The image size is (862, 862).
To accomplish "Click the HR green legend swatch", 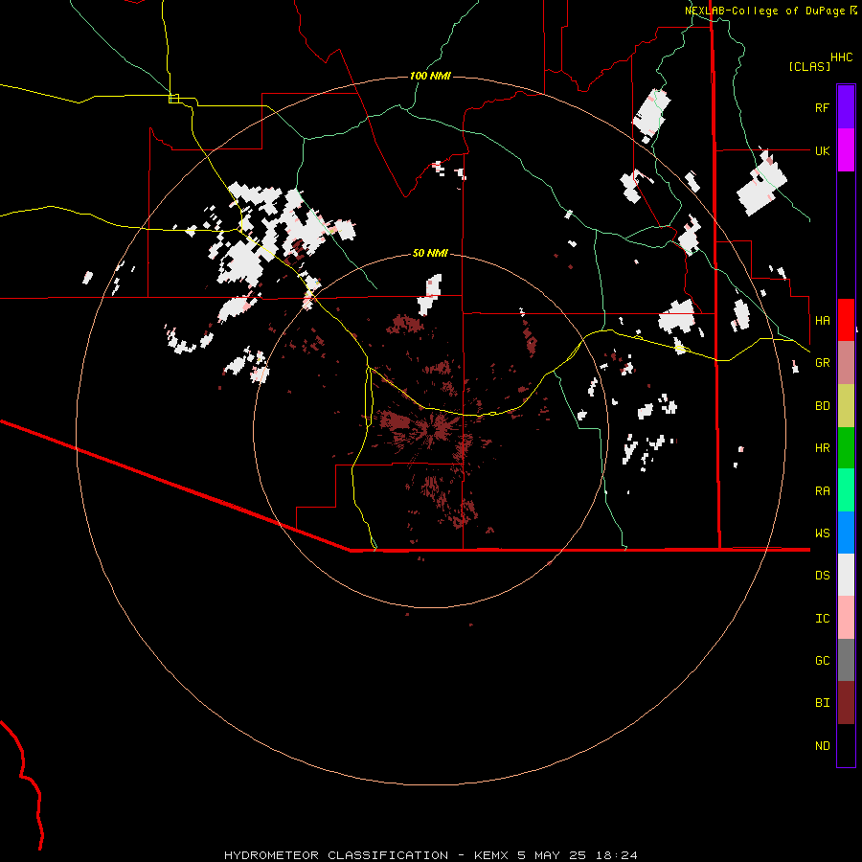I will coord(846,448).
